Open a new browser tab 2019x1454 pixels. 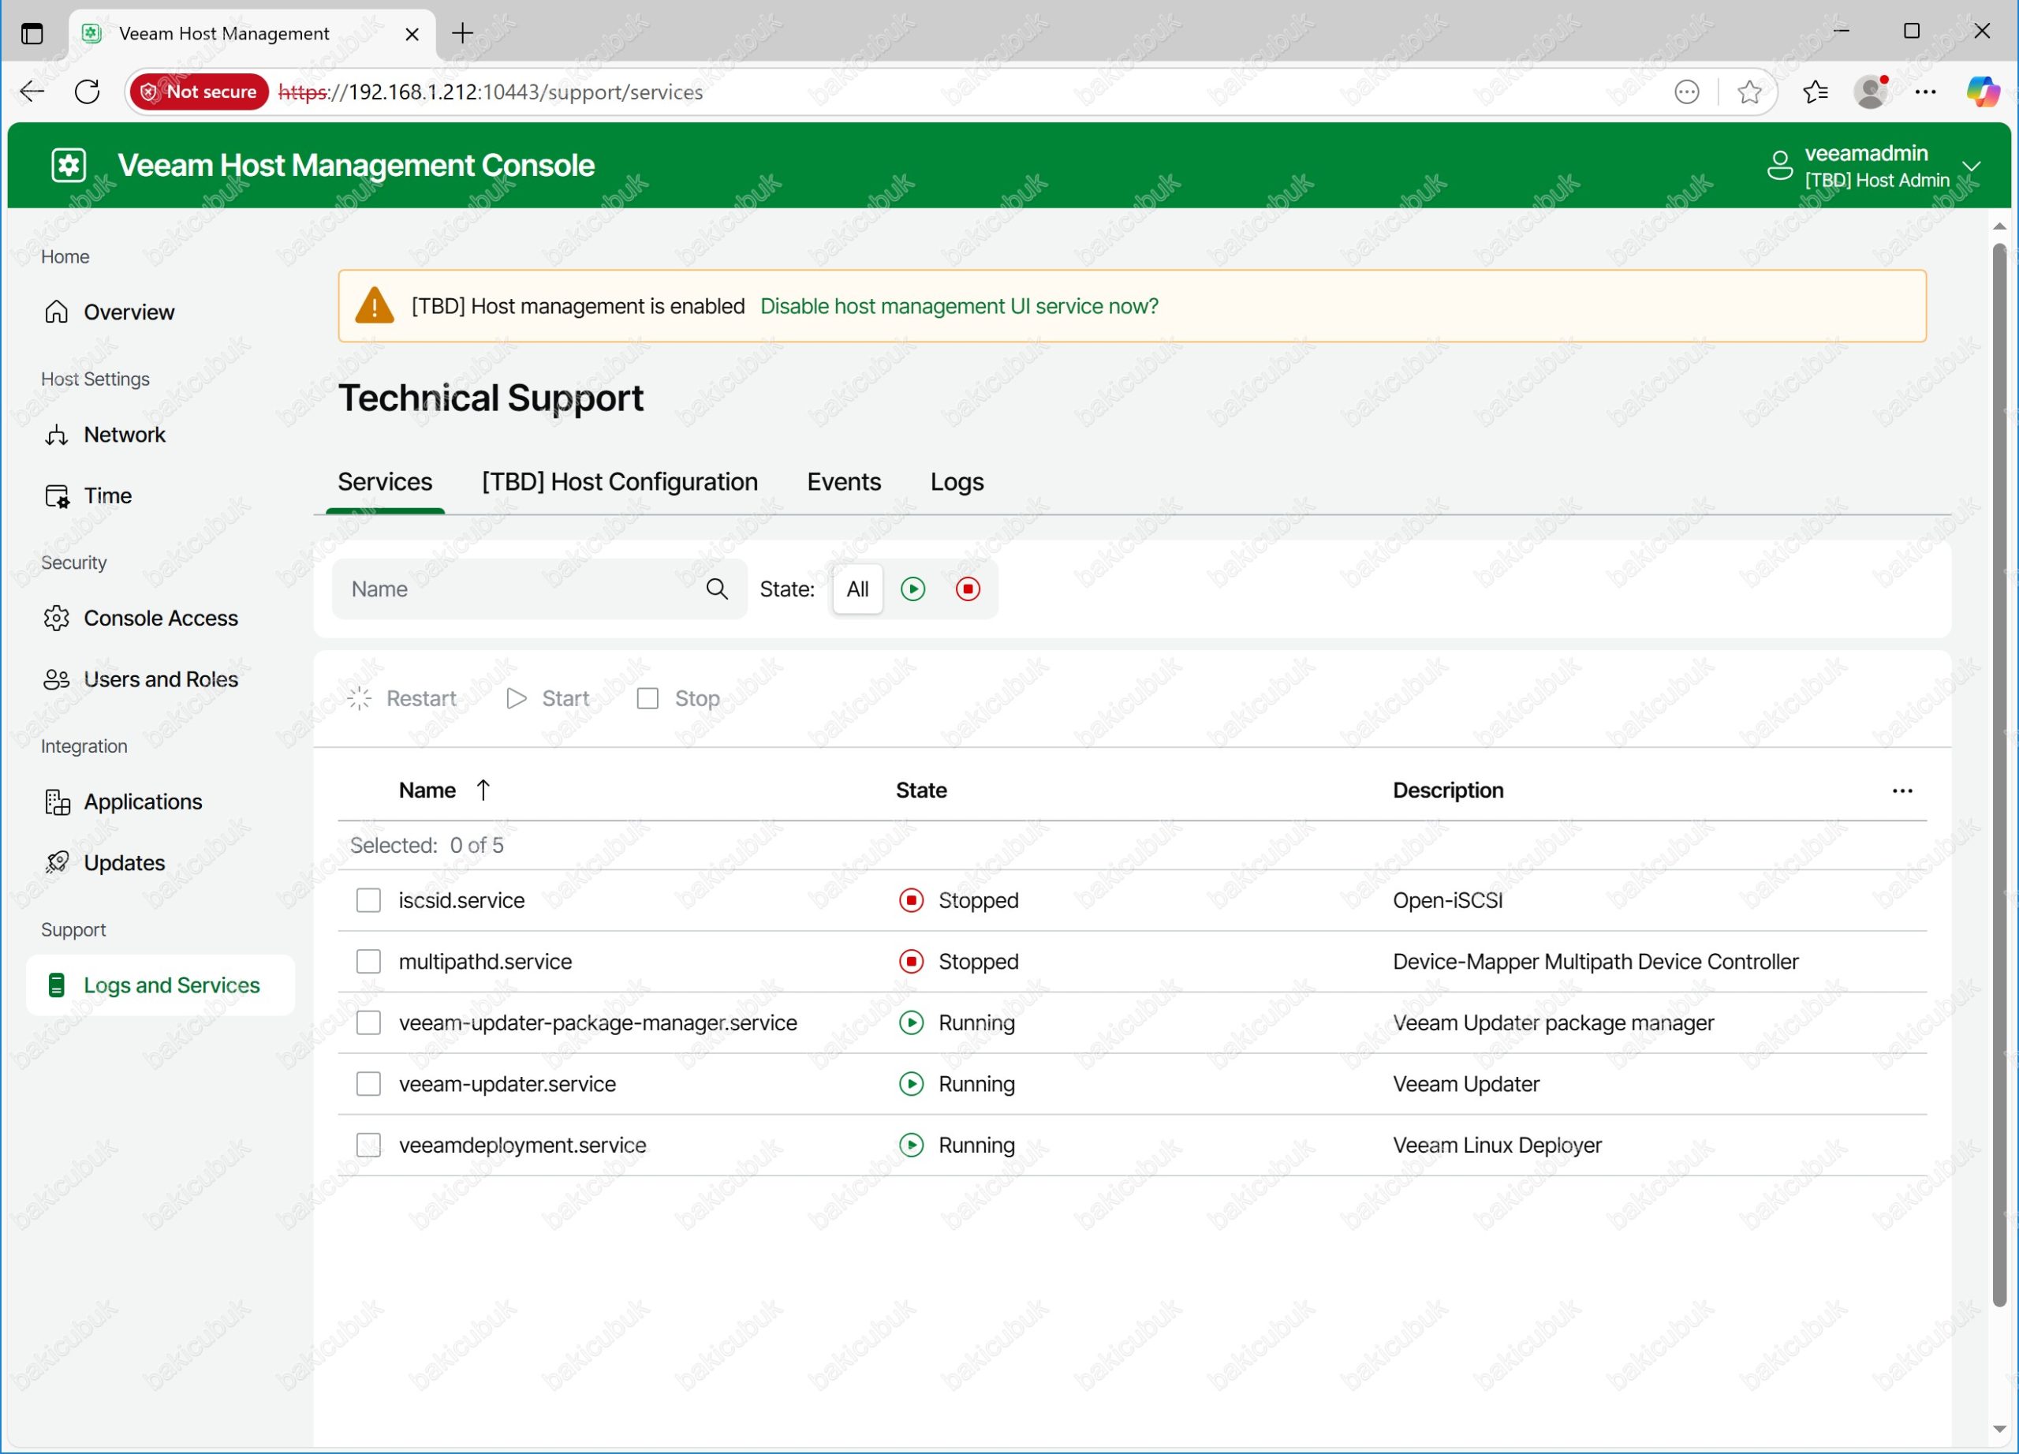click(x=462, y=34)
